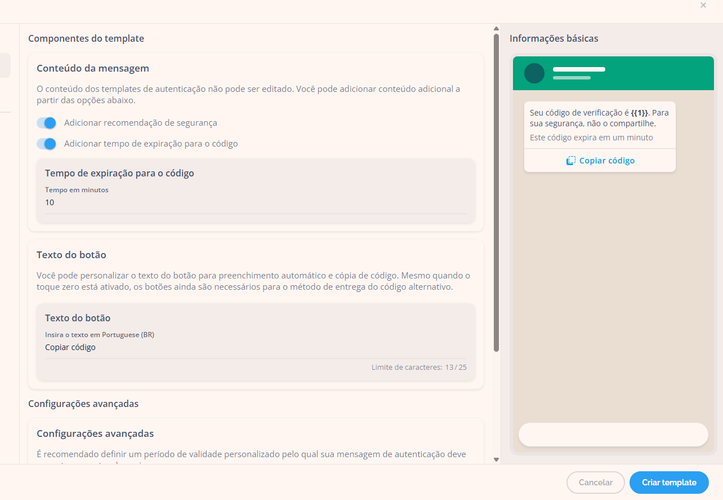Click the 'Adicionar tempo de expiração' label
Screen dimensions: 723x500
tap(151, 144)
